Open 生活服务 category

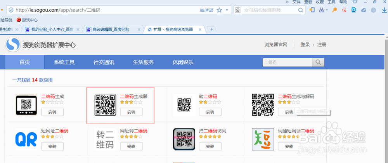tap(144, 62)
